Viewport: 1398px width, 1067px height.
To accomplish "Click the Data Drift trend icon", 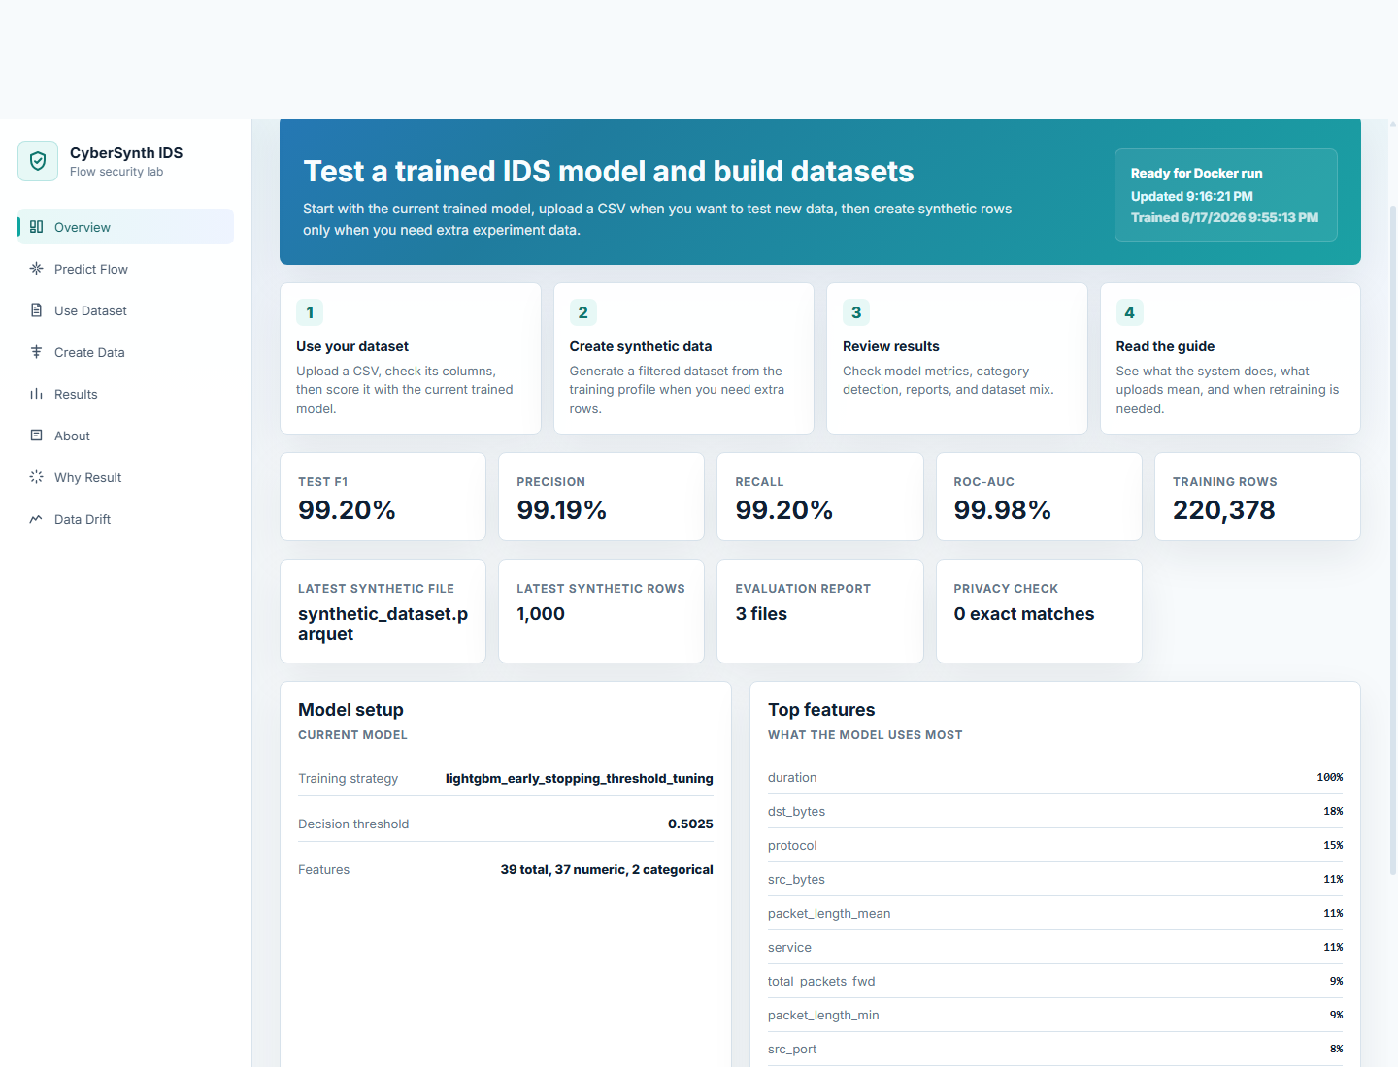I will (x=36, y=519).
